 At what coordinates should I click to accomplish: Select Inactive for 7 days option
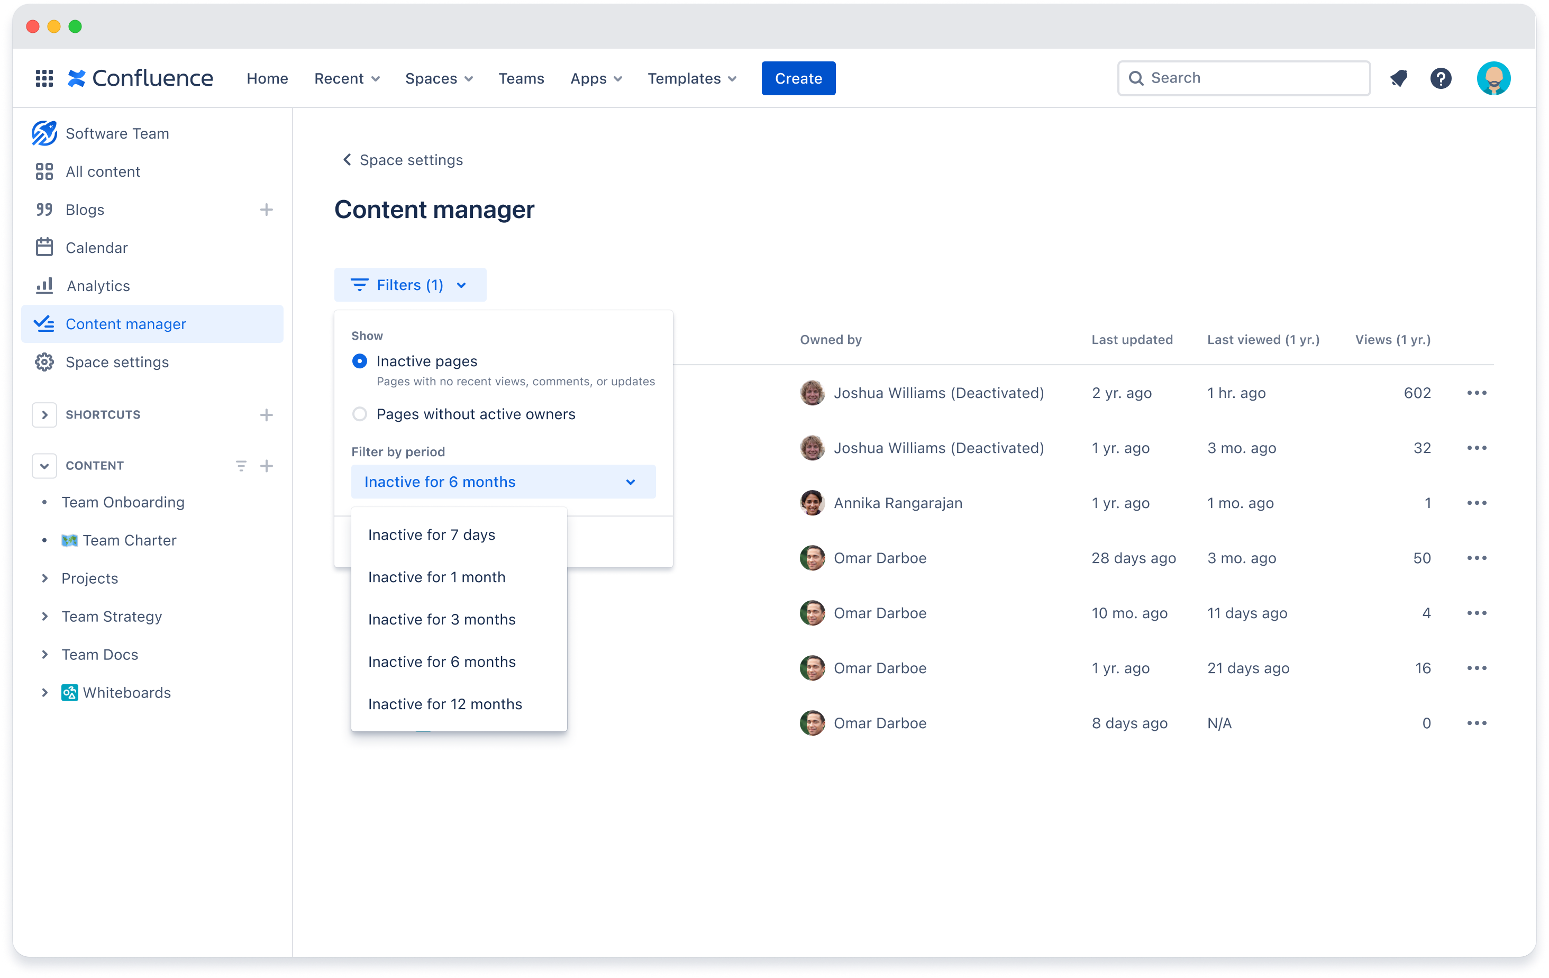point(431,534)
